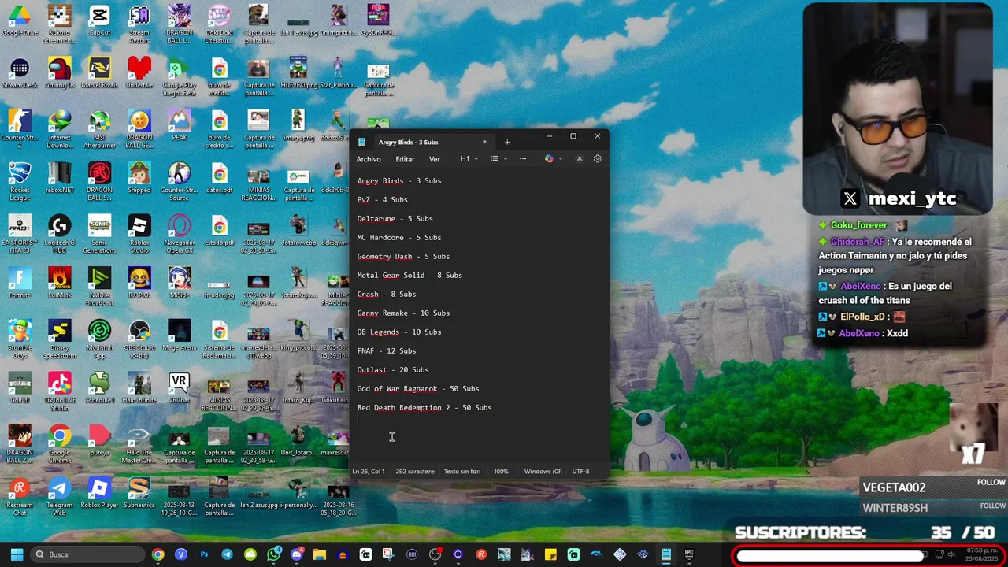Open the Ver menu
This screenshot has width=1008, height=567.
tap(435, 159)
